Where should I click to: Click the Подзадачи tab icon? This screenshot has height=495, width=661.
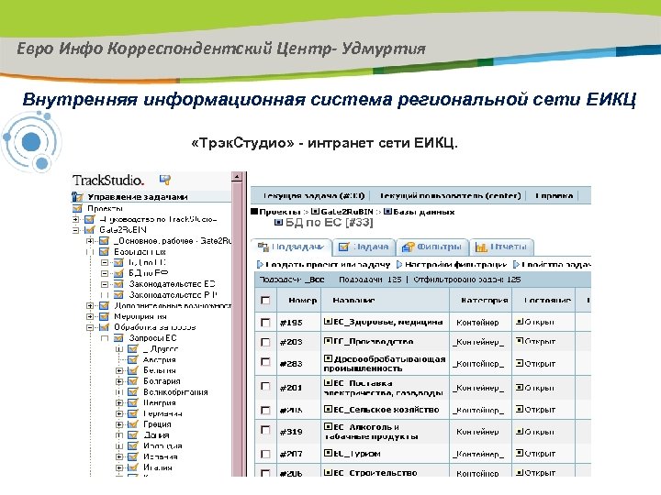pos(263,247)
